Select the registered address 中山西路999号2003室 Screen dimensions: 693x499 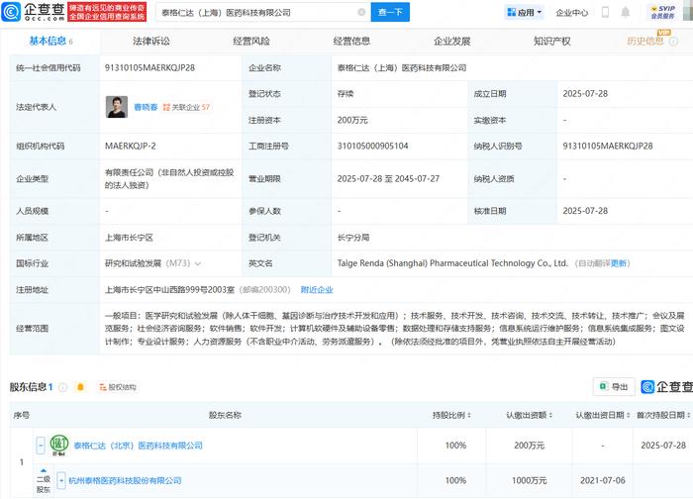click(x=169, y=290)
